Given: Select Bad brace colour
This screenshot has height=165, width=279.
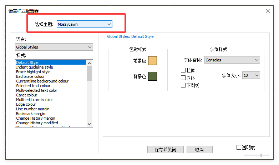Looking at the screenshot, I should tap(51, 76).
